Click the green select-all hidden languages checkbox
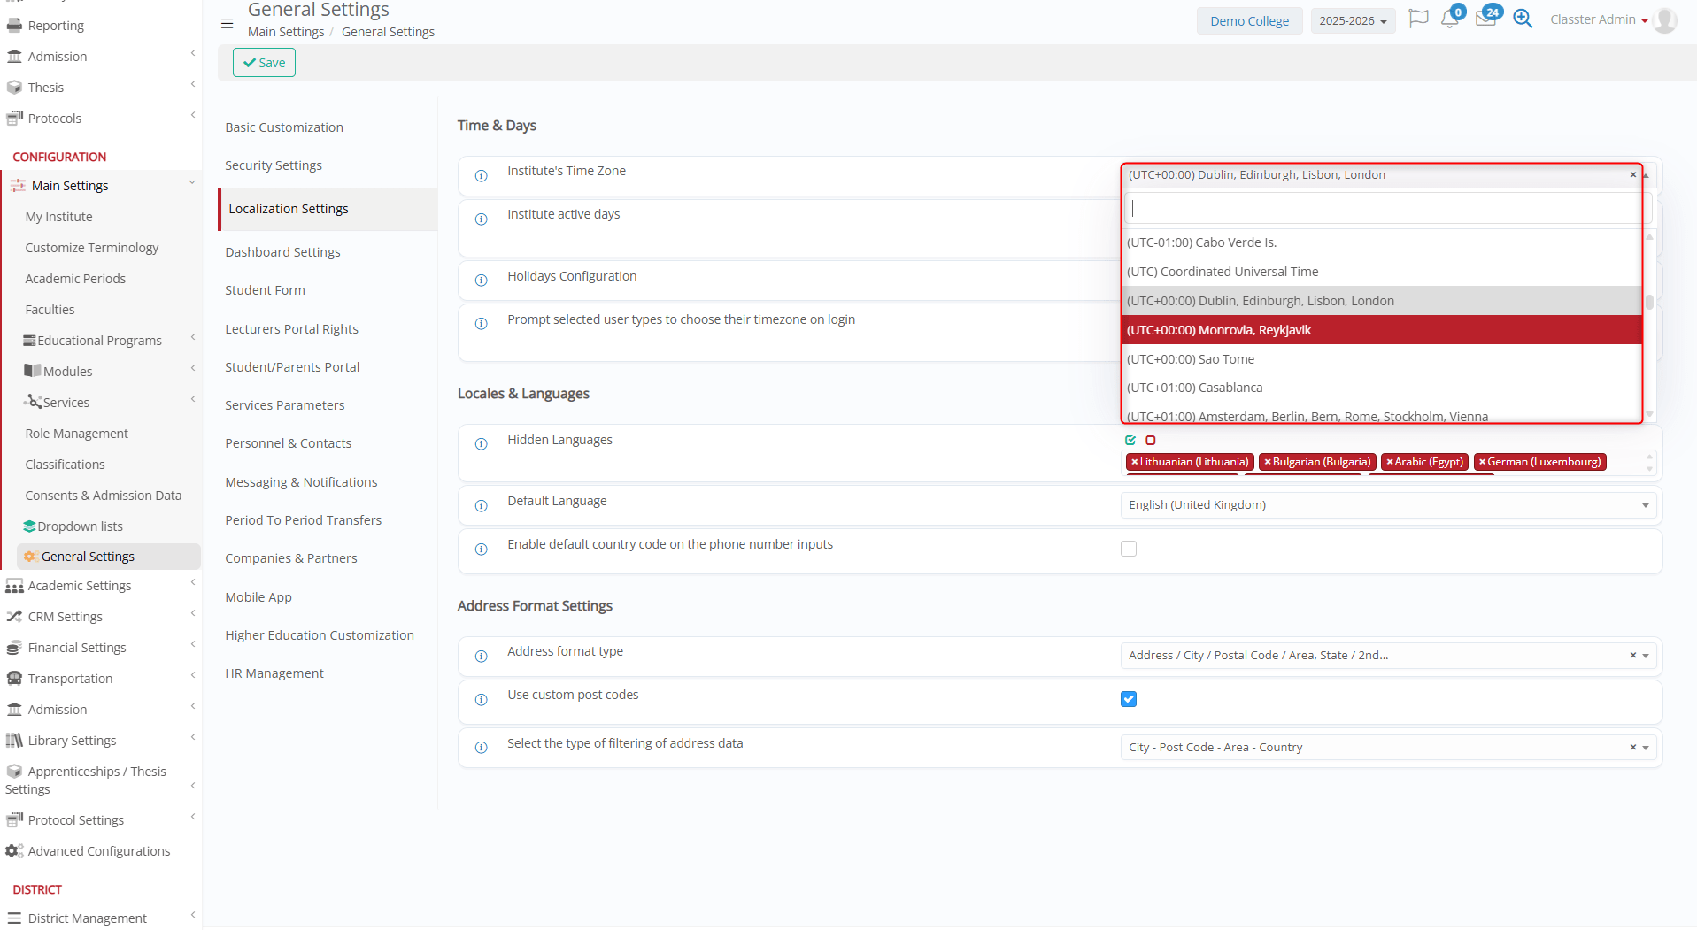1697x930 pixels. (1130, 440)
